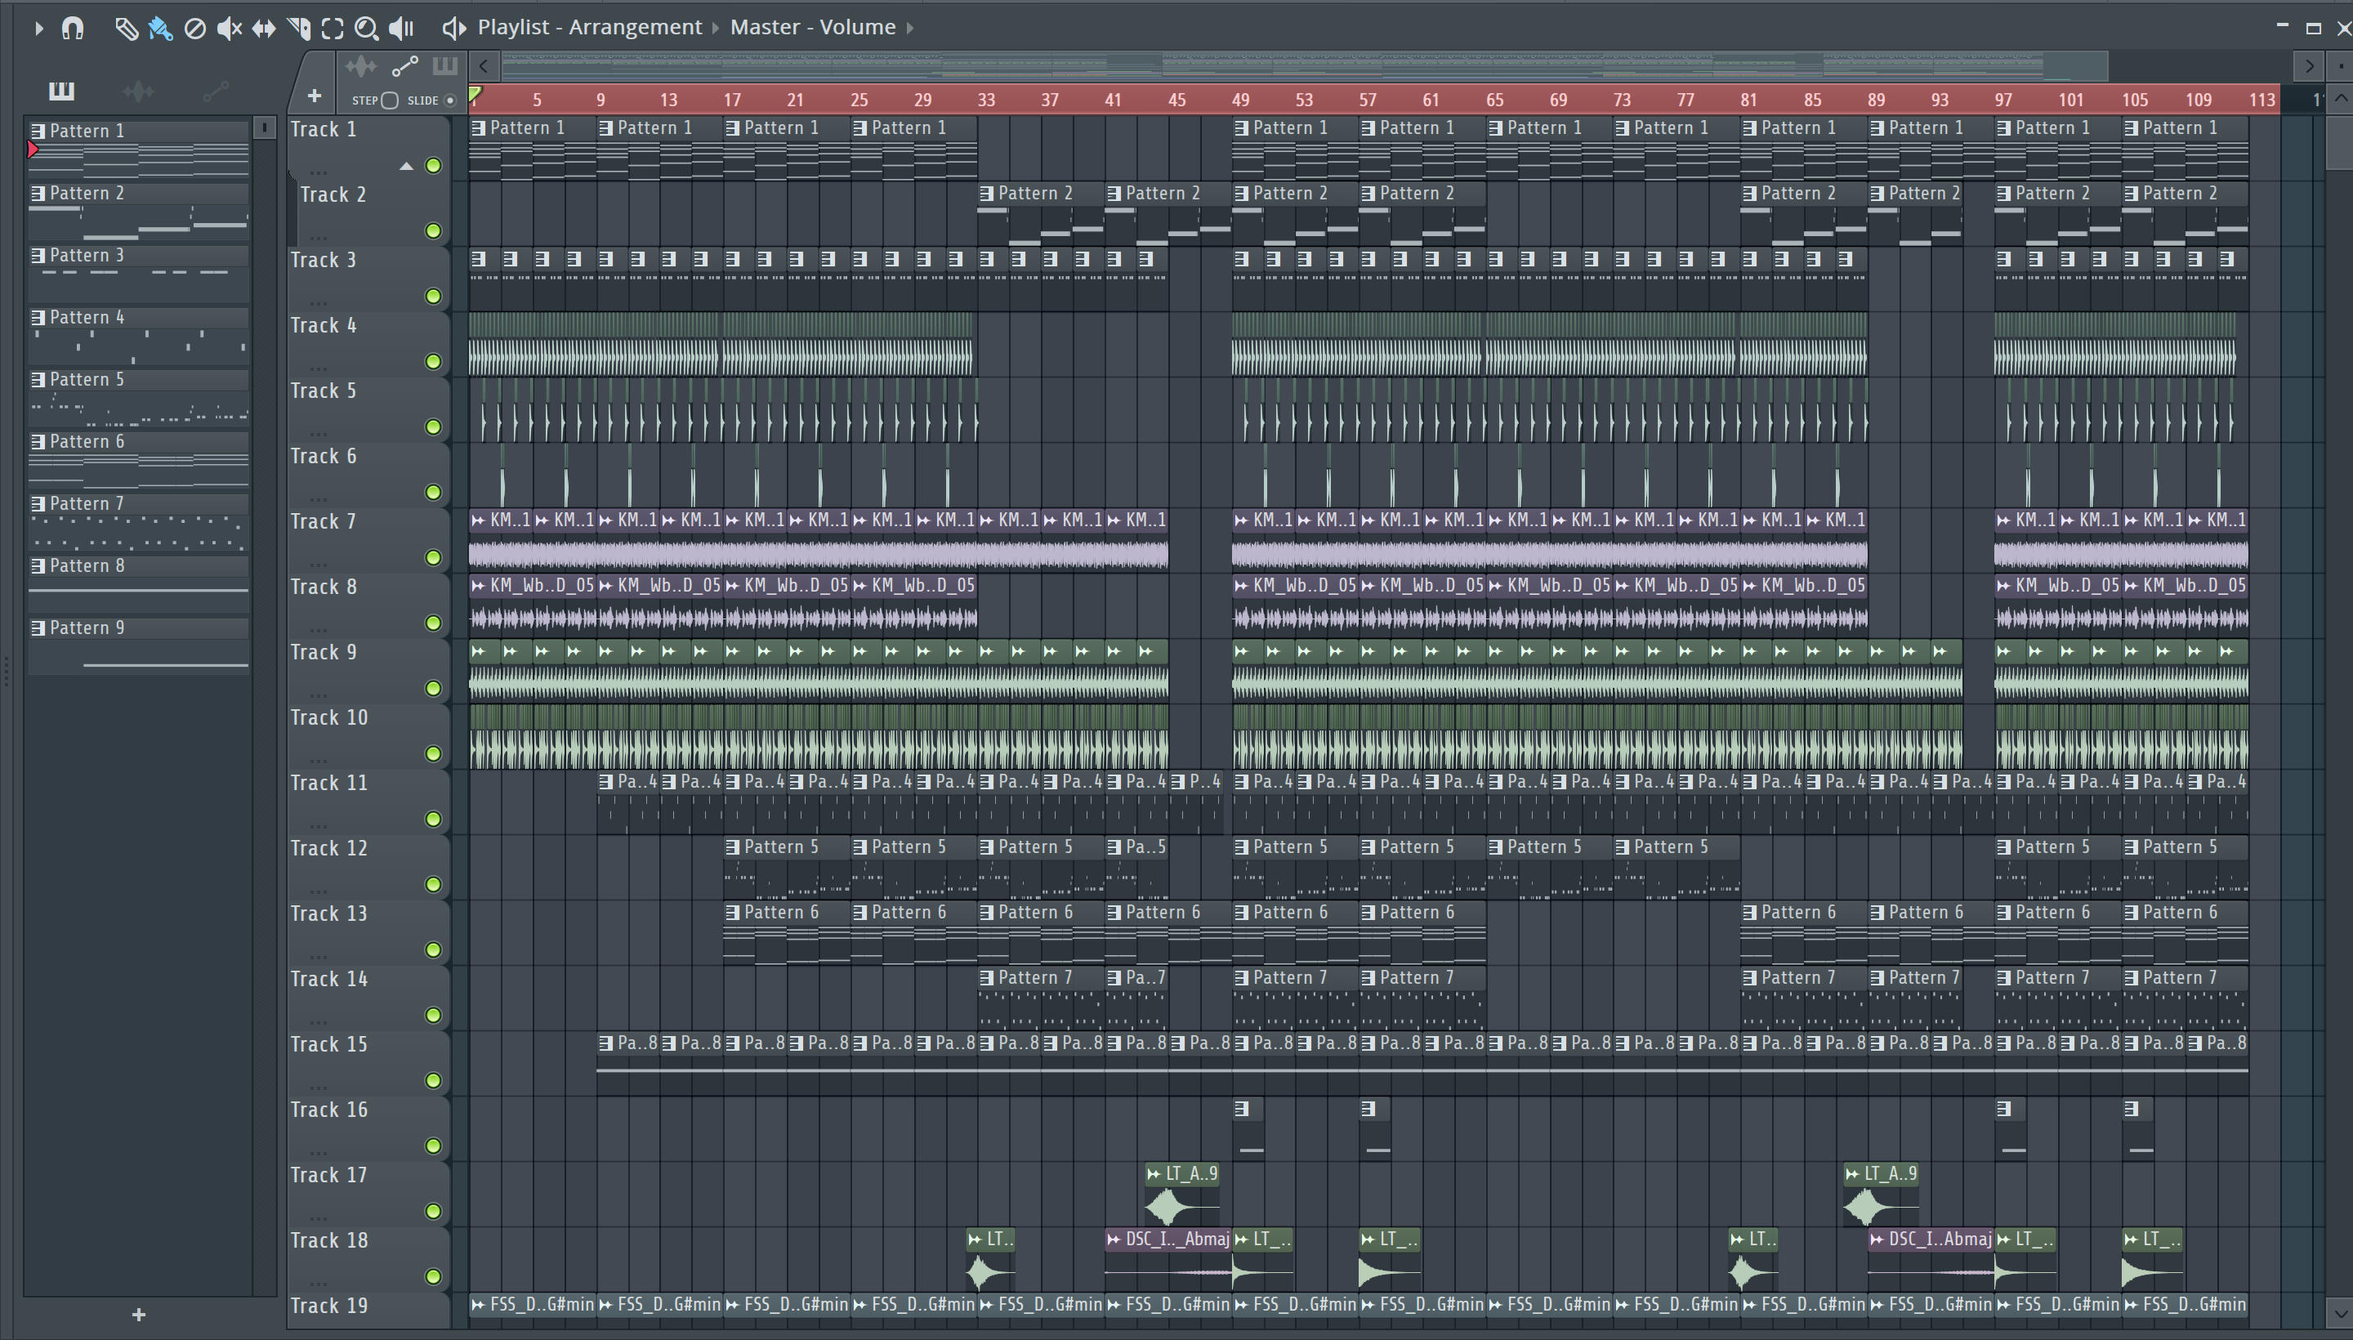Mute Track 13 using green LED
The height and width of the screenshot is (1340, 2353).
pos(433,949)
